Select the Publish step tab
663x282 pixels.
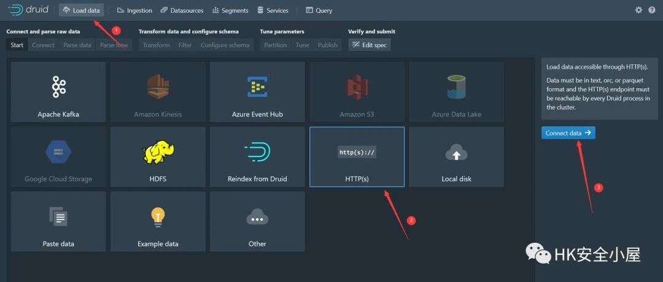point(328,45)
